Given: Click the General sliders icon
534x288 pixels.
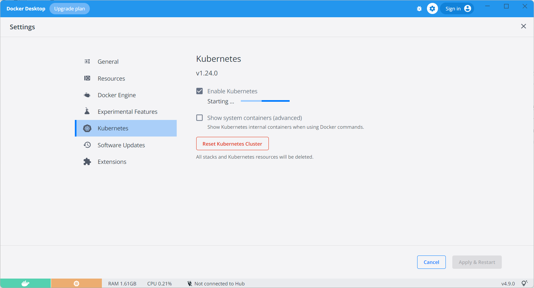Looking at the screenshot, I should (x=87, y=61).
